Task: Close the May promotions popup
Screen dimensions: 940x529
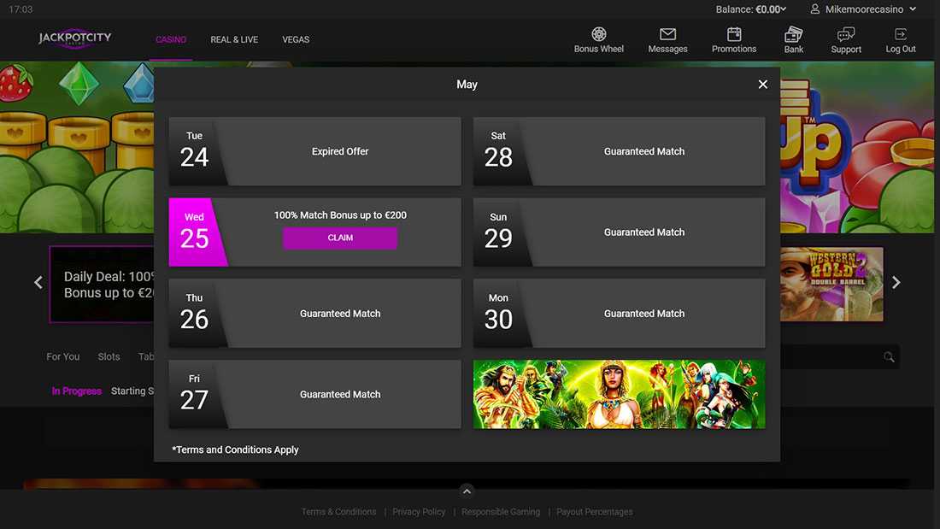Action: click(x=763, y=85)
